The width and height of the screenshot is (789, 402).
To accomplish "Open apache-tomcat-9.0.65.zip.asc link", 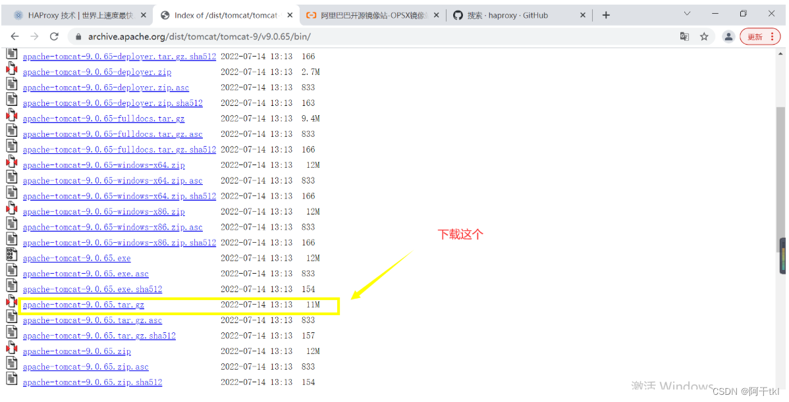I will point(86,367).
